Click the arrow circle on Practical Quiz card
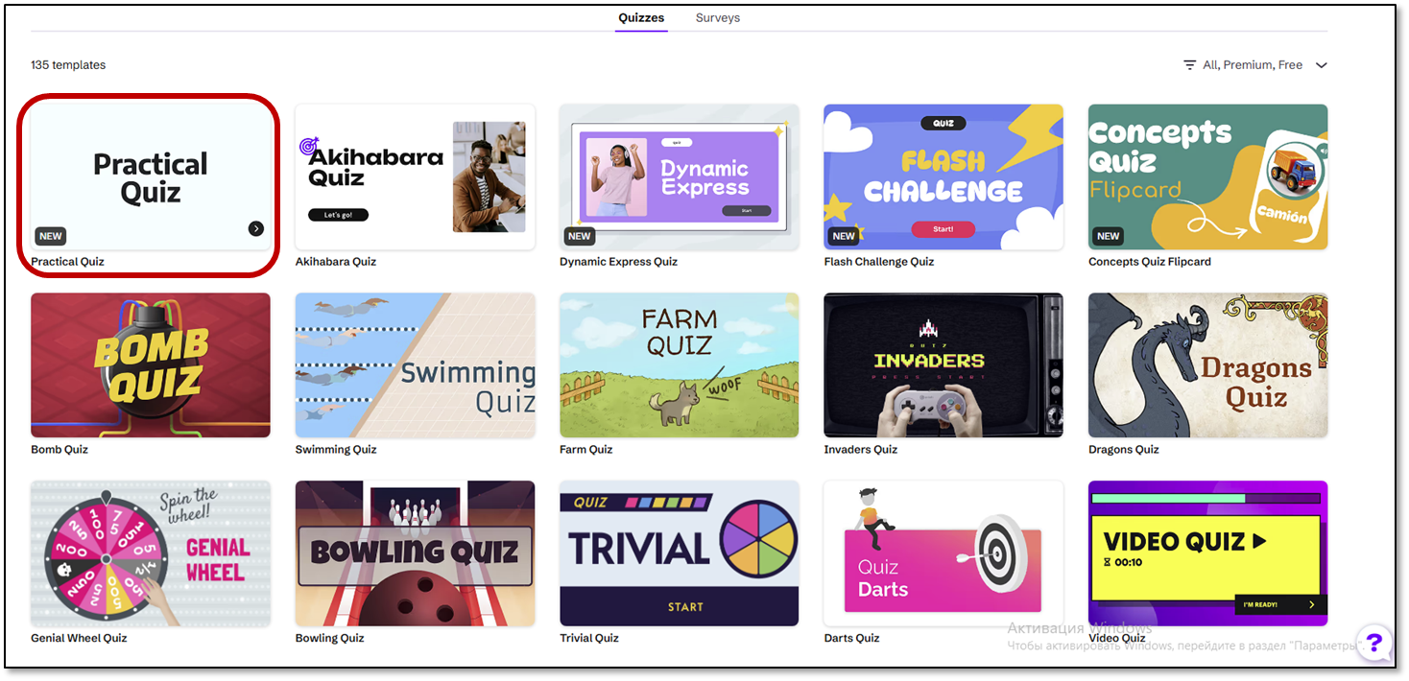Image resolution: width=1409 pixels, height=681 pixels. click(x=255, y=228)
